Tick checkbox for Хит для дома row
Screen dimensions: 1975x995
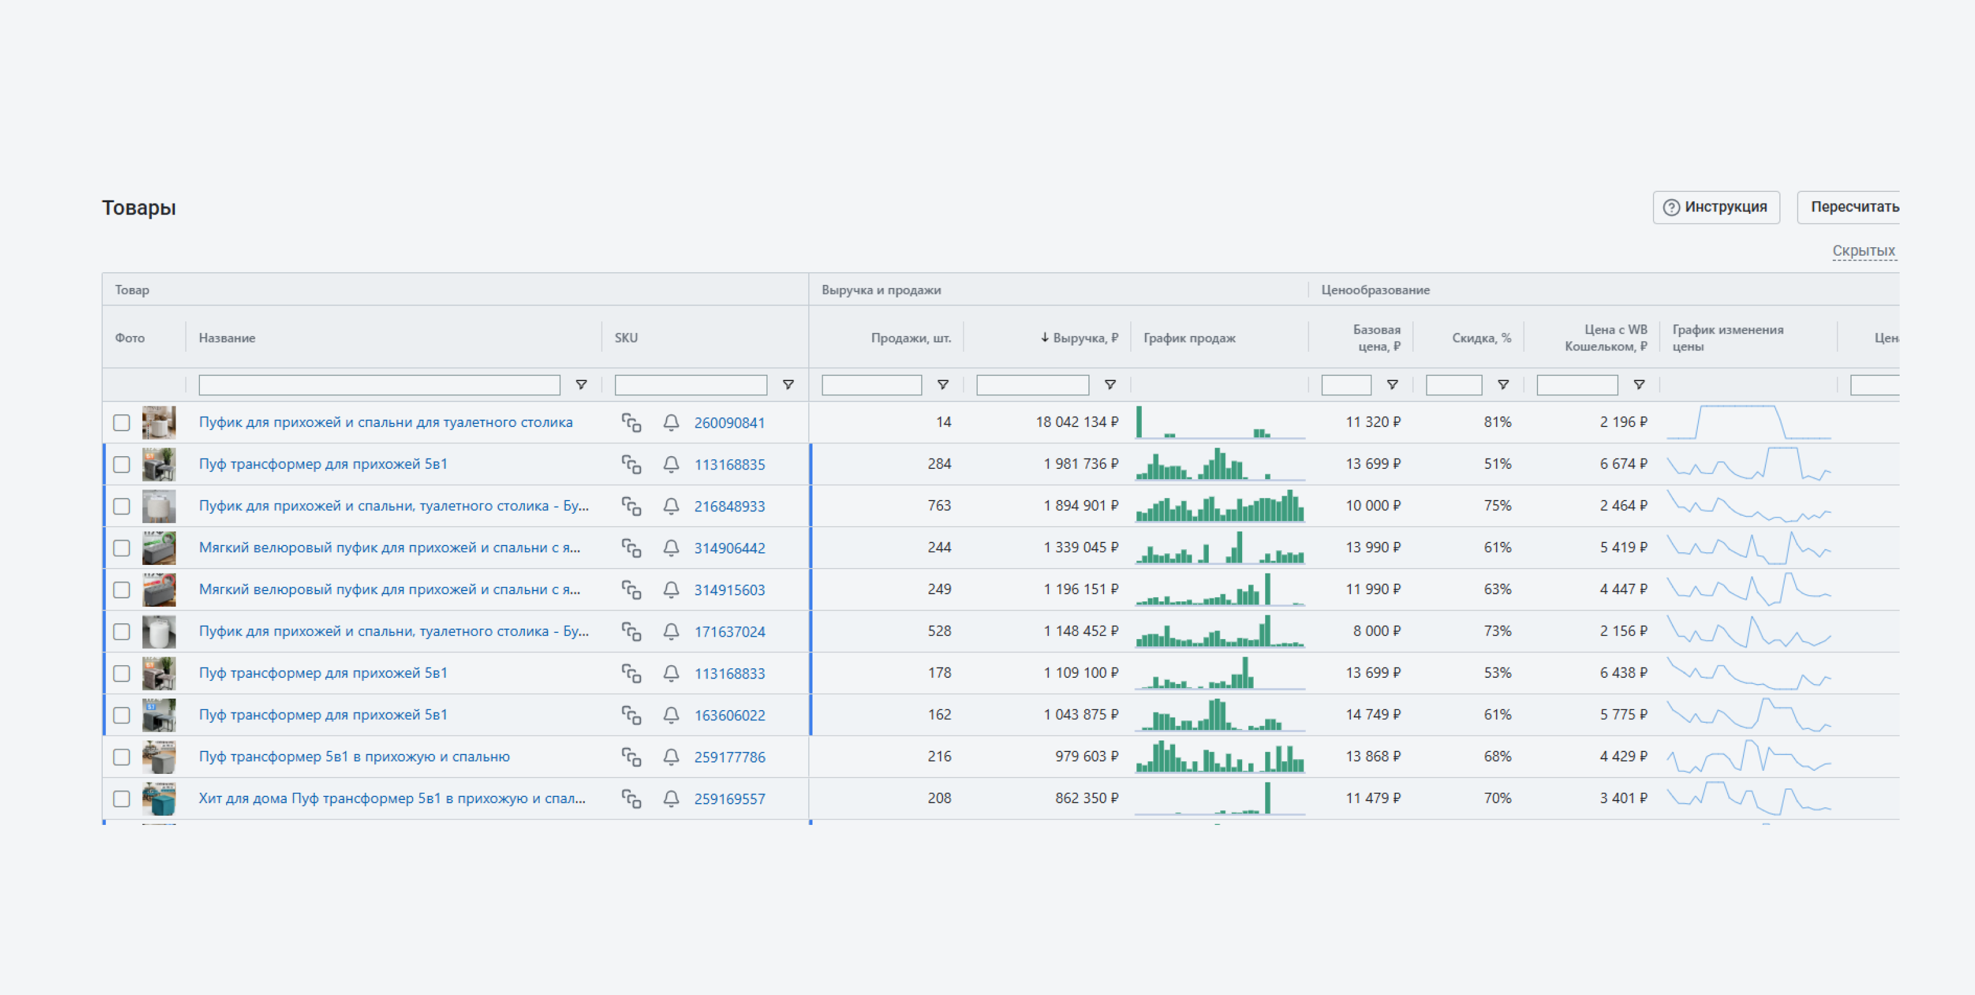[x=121, y=799]
